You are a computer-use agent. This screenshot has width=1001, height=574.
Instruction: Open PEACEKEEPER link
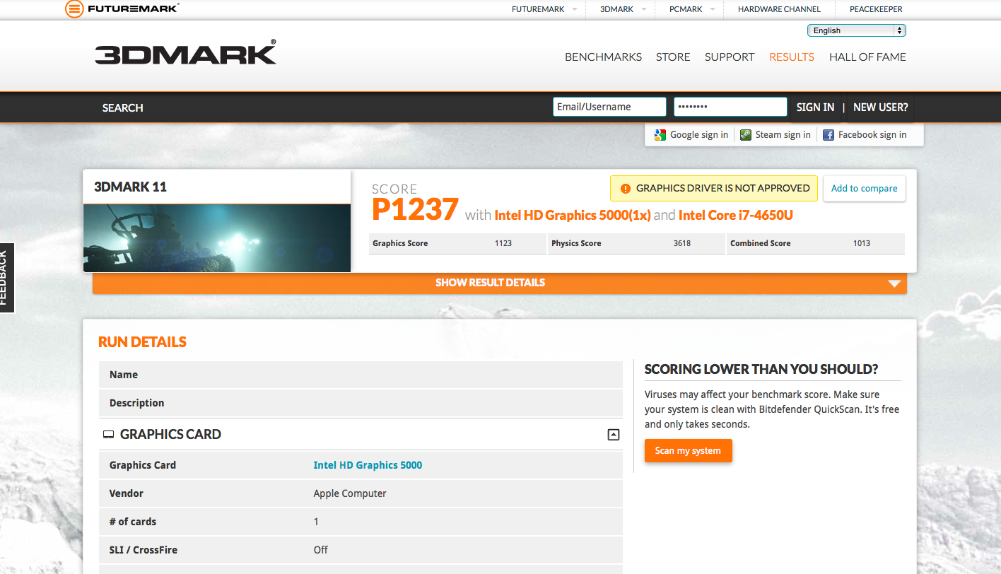click(876, 9)
